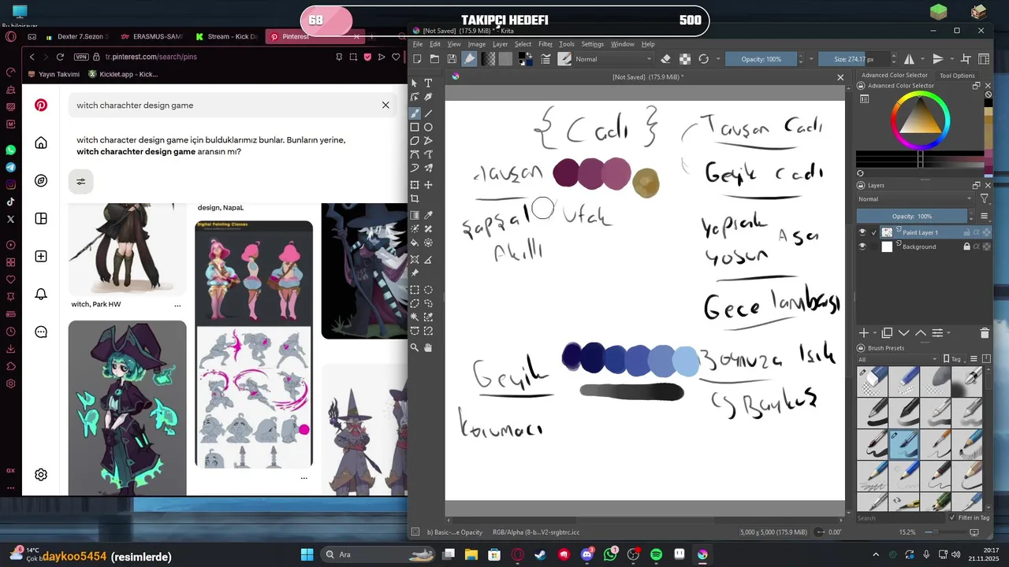This screenshot has height=567, width=1009.
Task: Open the Yayın Takvimi bookmark
Action: pos(54,74)
